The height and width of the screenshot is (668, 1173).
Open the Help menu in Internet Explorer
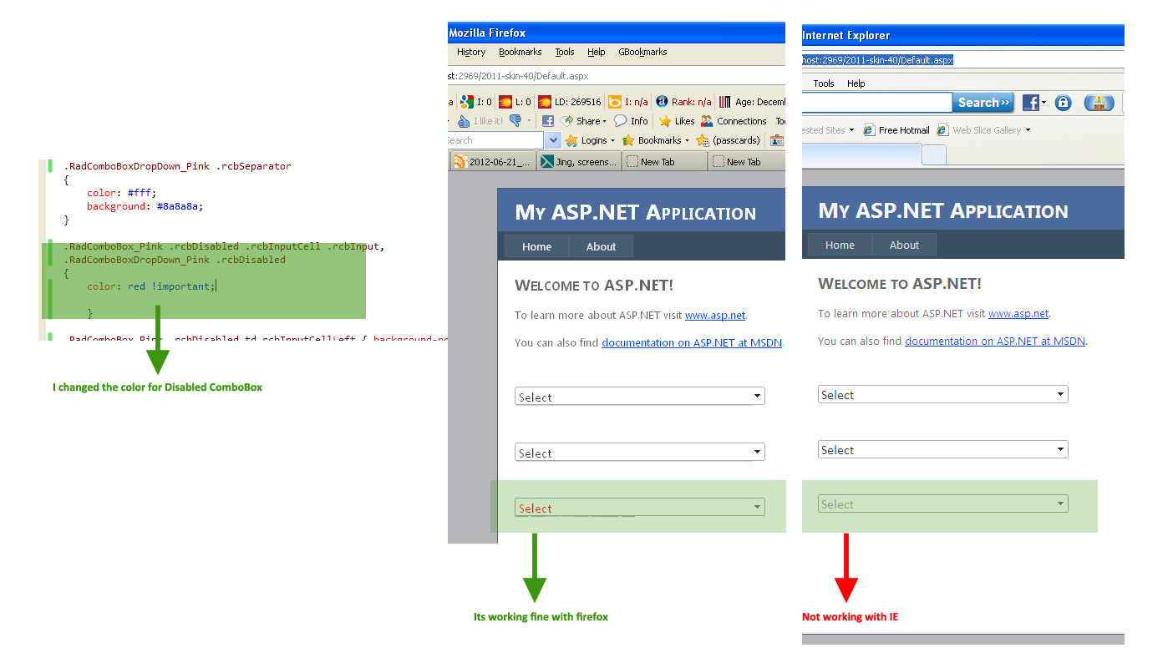tap(856, 83)
